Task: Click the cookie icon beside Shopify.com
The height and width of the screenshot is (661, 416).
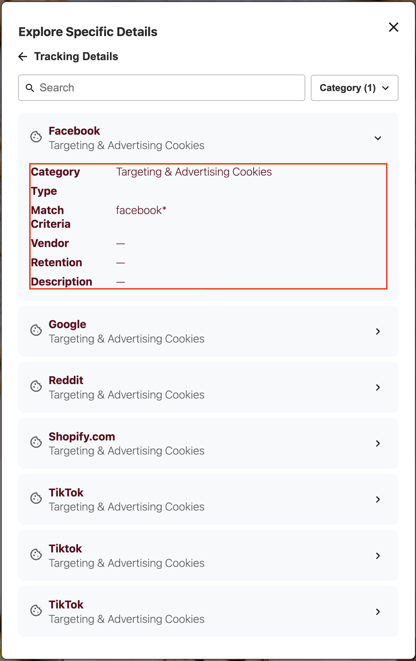Action: [x=36, y=443]
